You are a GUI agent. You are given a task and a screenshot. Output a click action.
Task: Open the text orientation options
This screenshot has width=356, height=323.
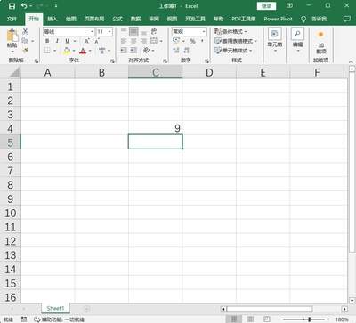[x=147, y=51]
